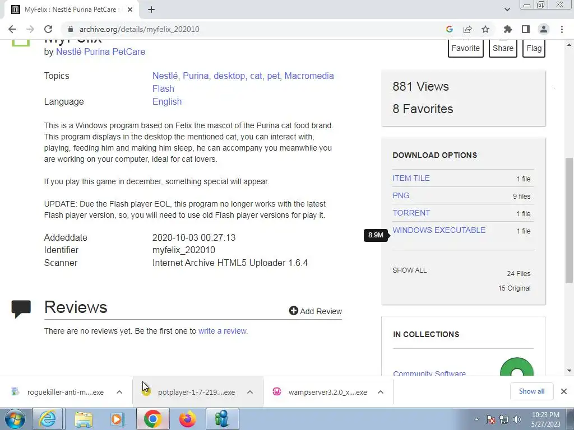
Task: Click the Action Center flag icon
Action: (x=490, y=419)
